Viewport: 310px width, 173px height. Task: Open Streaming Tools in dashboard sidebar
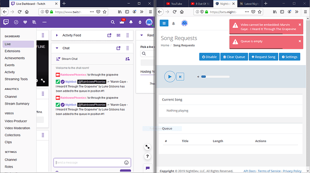(x=16, y=79)
